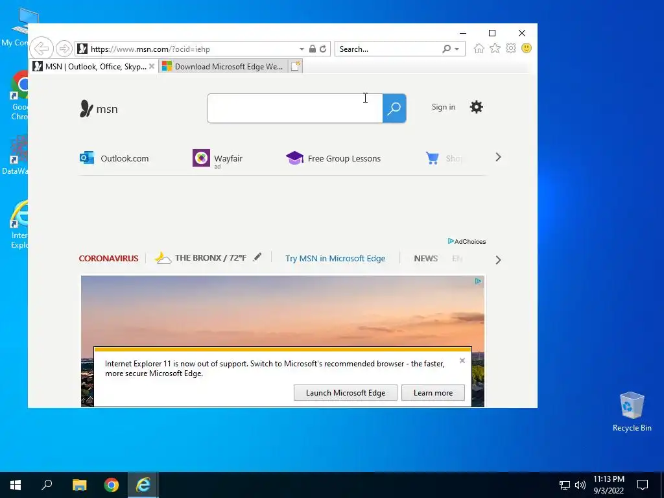Viewport: 664px width, 498px height.
Task: Open the CORONAVIRUS news section
Action: pyautogui.click(x=108, y=258)
